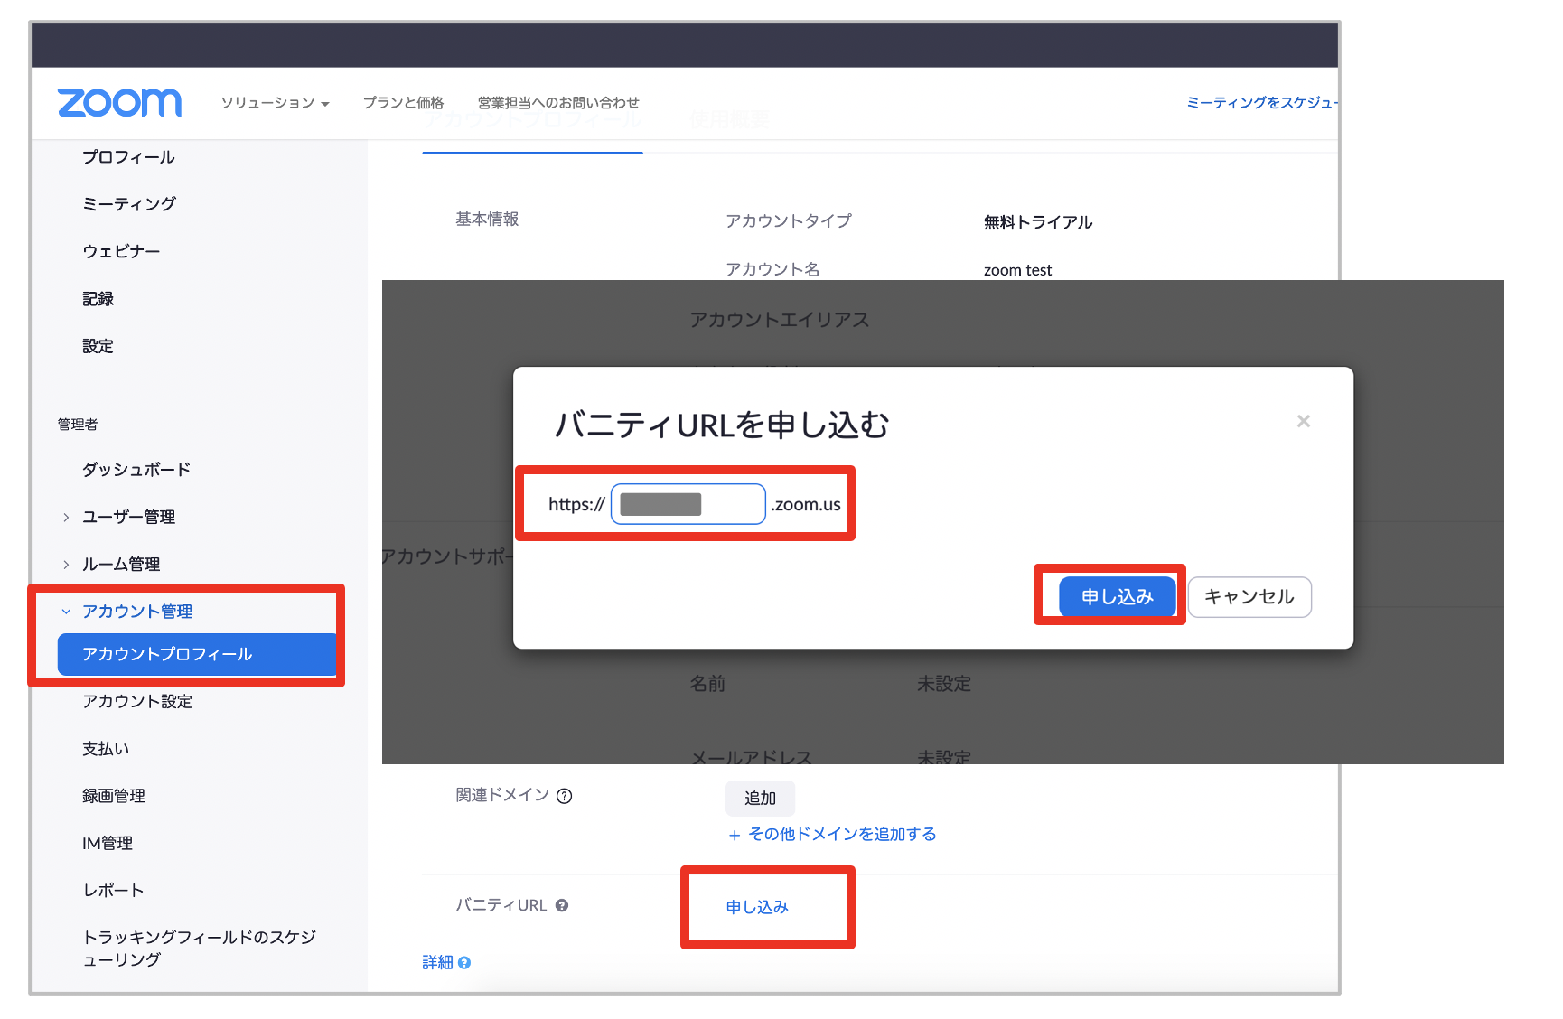Click the 'zoom test' account name
Viewport: 1563px width, 1019px height.
coord(1017,270)
